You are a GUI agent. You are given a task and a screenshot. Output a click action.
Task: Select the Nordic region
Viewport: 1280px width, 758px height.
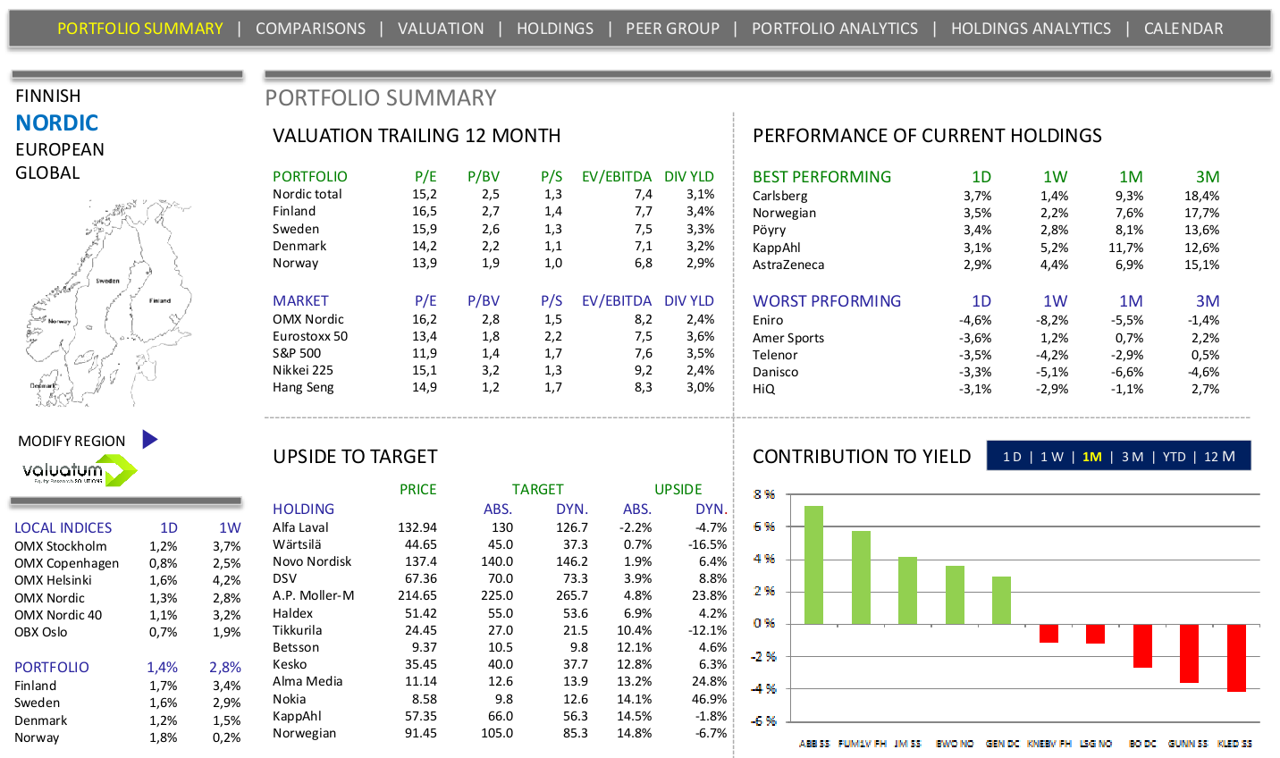pos(57,122)
